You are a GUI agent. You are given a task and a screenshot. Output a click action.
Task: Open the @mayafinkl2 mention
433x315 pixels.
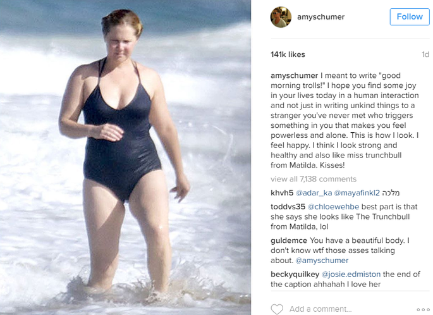pos(357,193)
